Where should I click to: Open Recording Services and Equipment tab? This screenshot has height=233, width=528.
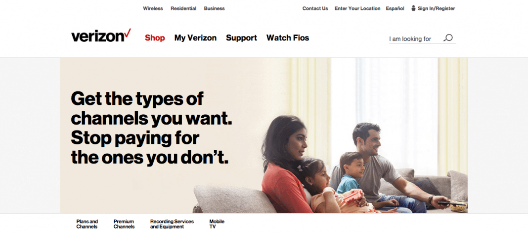[x=172, y=224]
